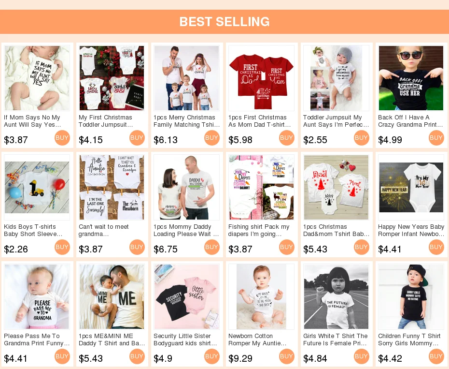449x369 pixels.
Task: View the ME and MINI ME photo
Action: point(112,296)
